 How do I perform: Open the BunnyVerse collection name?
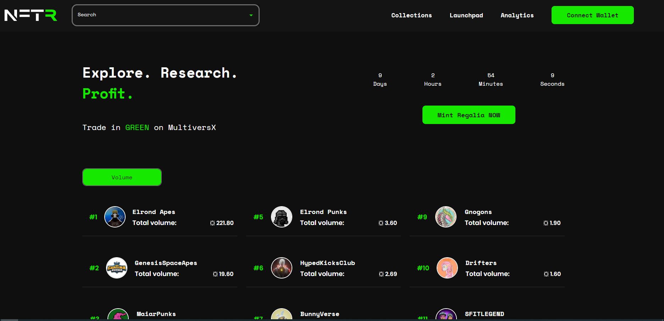click(x=320, y=314)
